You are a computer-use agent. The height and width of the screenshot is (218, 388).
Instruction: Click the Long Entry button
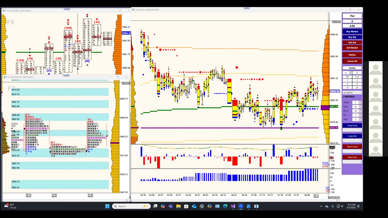[352, 125]
